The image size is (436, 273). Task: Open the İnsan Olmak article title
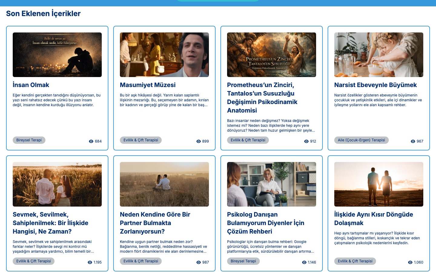pyautogui.click(x=31, y=85)
